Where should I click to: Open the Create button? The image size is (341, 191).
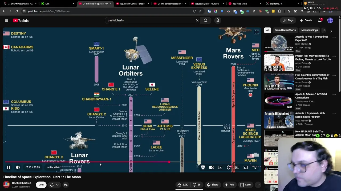pyautogui.click(x=306, y=20)
